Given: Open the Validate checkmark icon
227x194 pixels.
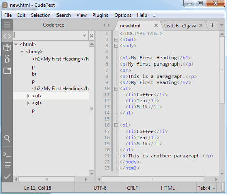Looking at the screenshot, I should point(7,176).
